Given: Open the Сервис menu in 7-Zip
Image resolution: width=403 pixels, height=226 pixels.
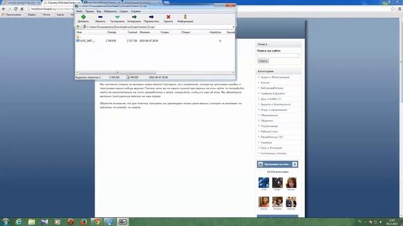Looking at the screenshot, I should (123, 11).
